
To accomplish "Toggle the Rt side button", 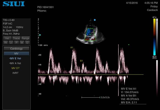I will click(x=6, y=43).
